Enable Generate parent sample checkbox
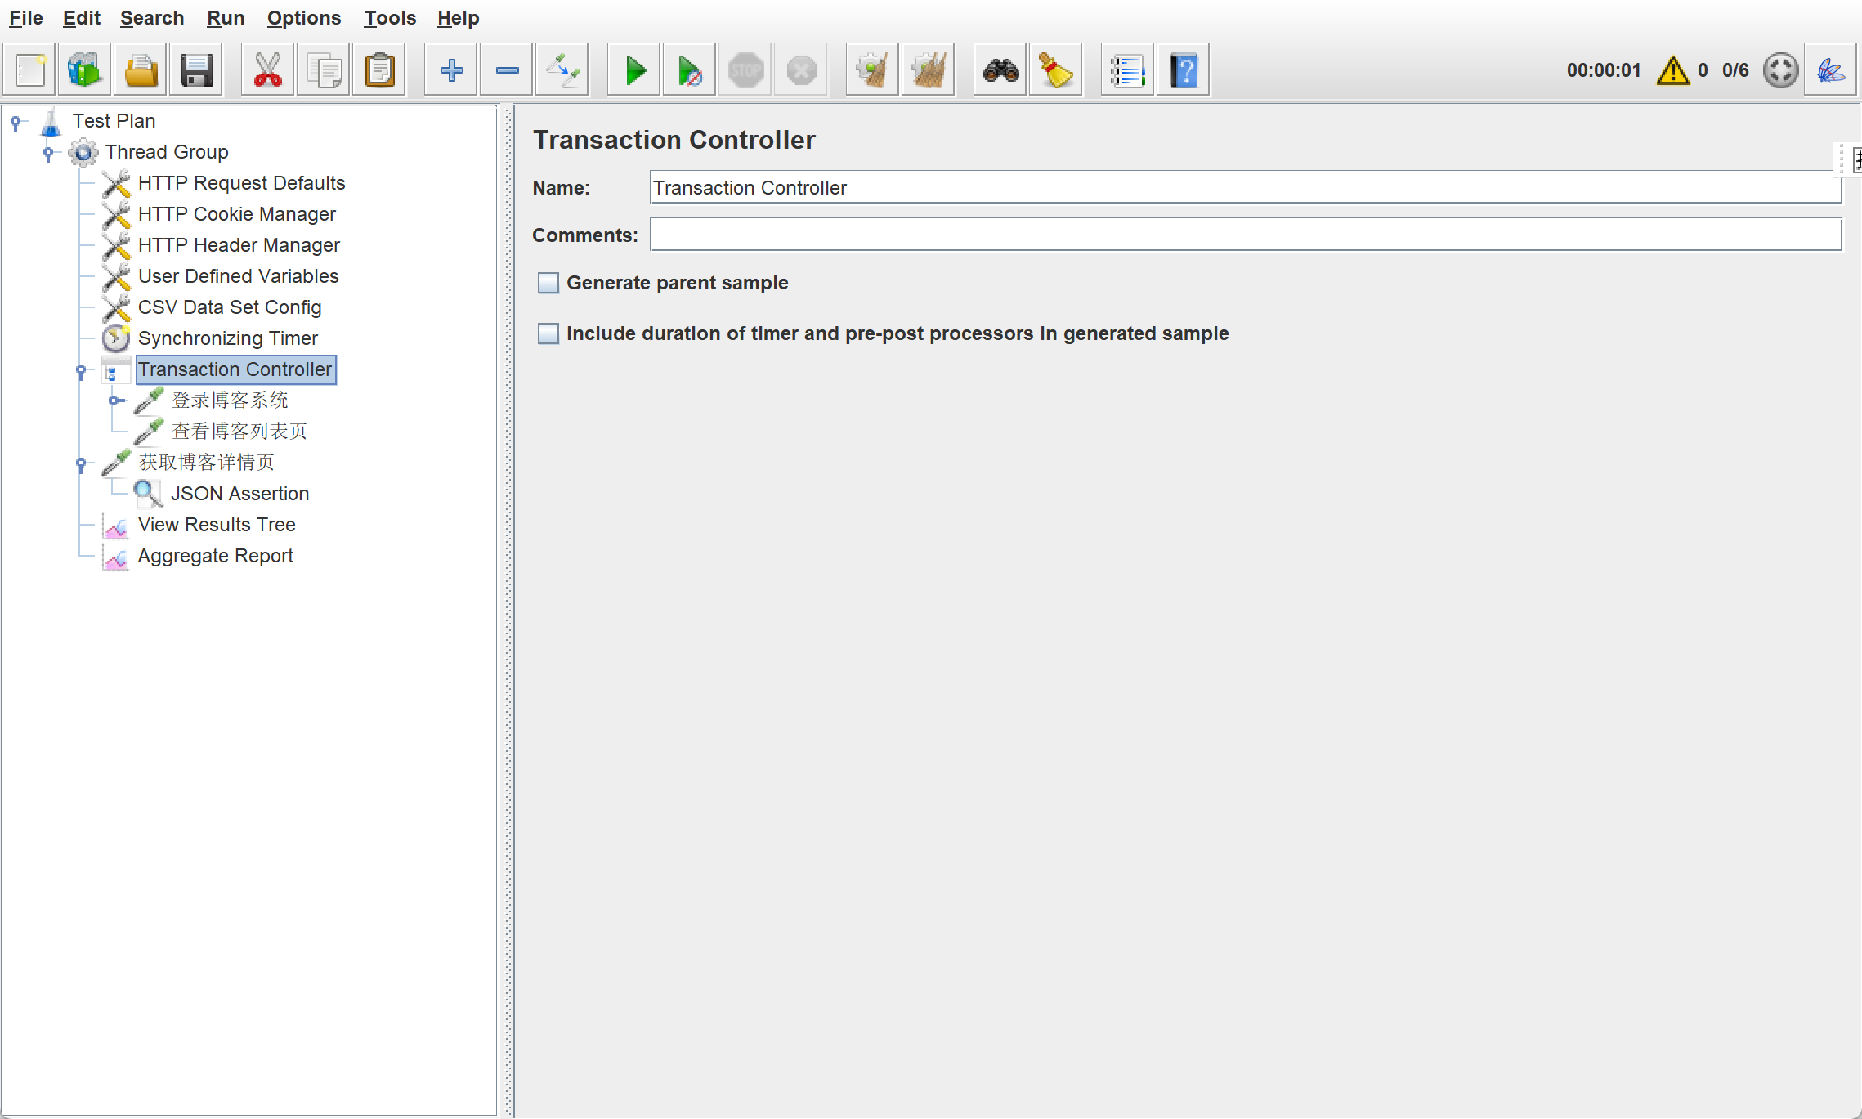 [548, 283]
